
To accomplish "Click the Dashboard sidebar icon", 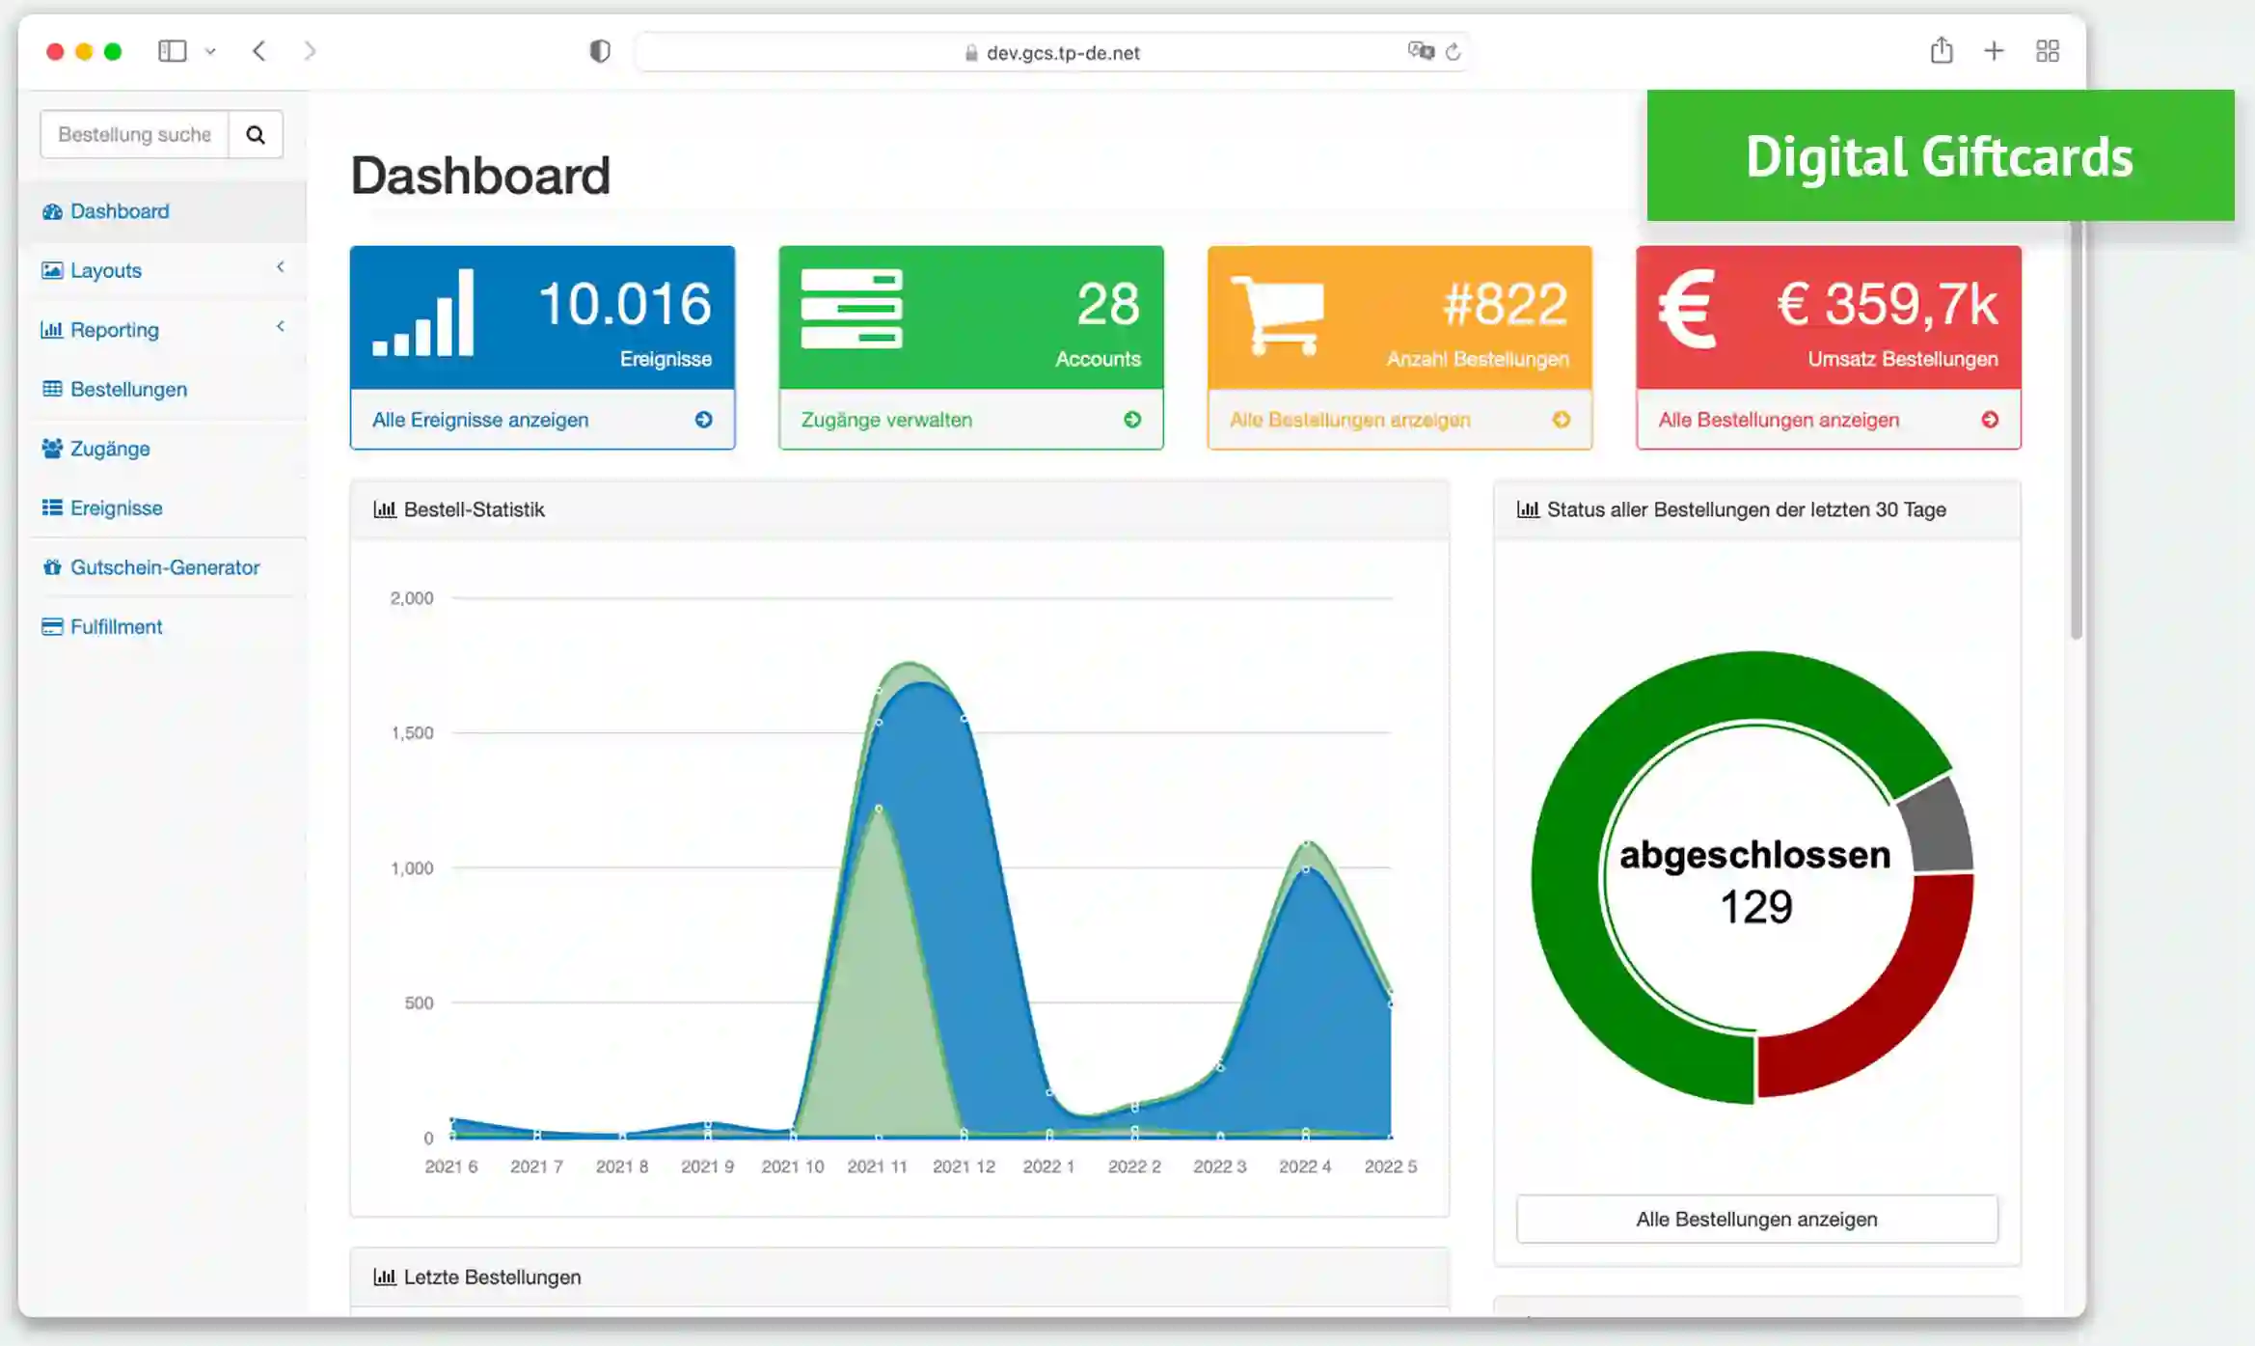I will (49, 210).
